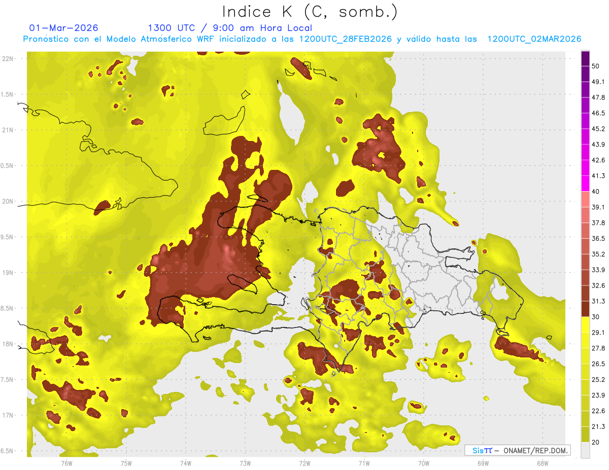Click the "20N" latitude label
Screen dimensions: 609x470
(x=8, y=201)
